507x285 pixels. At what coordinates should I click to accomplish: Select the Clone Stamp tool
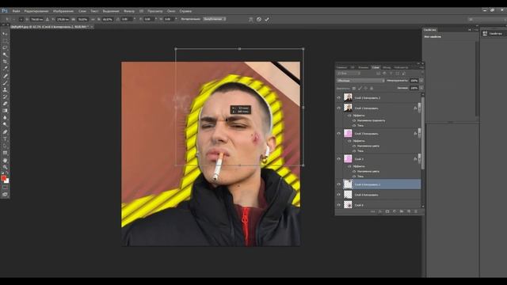click(x=5, y=90)
